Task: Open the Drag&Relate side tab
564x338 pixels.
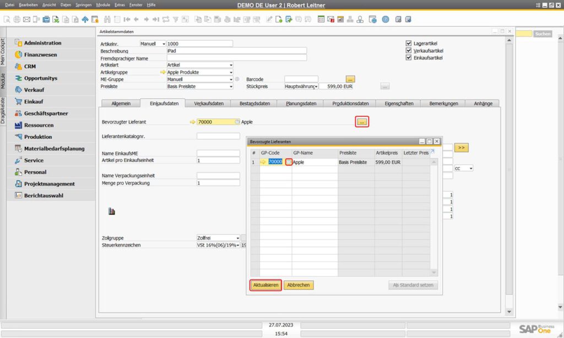Action: (3, 111)
